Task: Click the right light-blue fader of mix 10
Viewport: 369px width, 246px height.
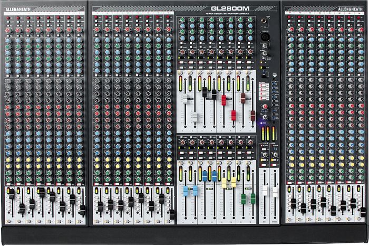Action: point(195,191)
